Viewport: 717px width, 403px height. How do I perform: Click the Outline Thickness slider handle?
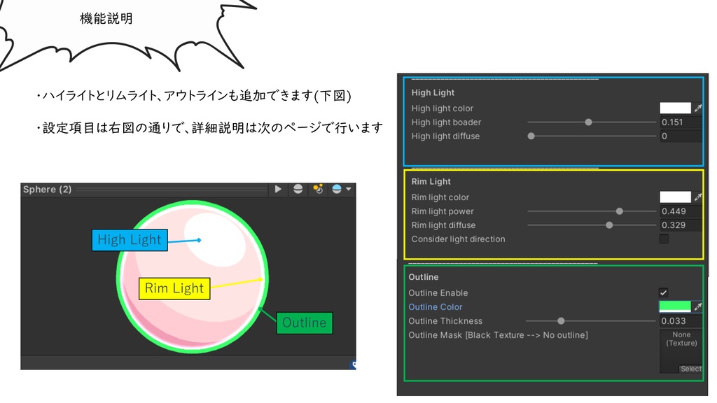coord(561,320)
